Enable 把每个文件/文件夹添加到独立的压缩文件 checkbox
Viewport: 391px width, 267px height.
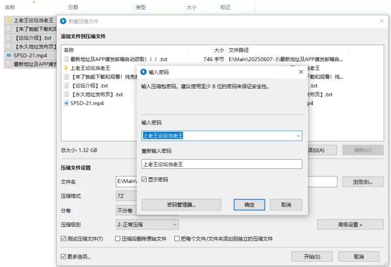tap(177, 239)
